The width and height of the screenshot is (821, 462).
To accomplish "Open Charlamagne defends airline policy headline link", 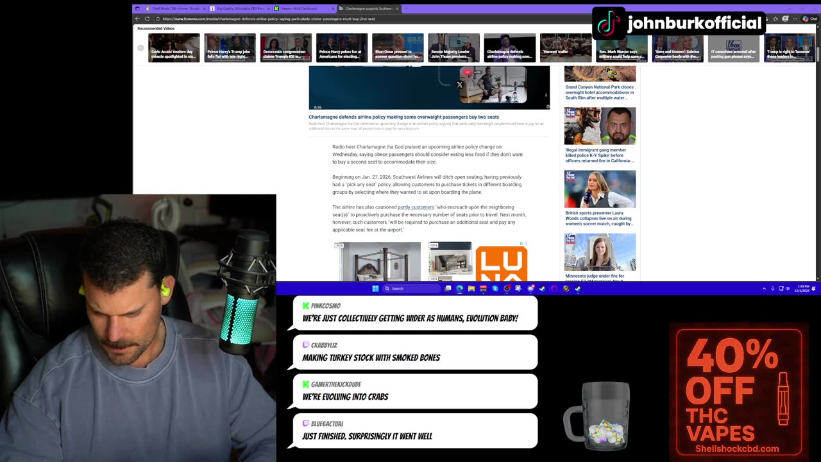I will [403, 117].
